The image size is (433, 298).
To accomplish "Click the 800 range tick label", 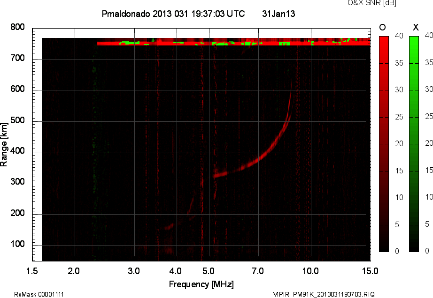I will [17, 27].
